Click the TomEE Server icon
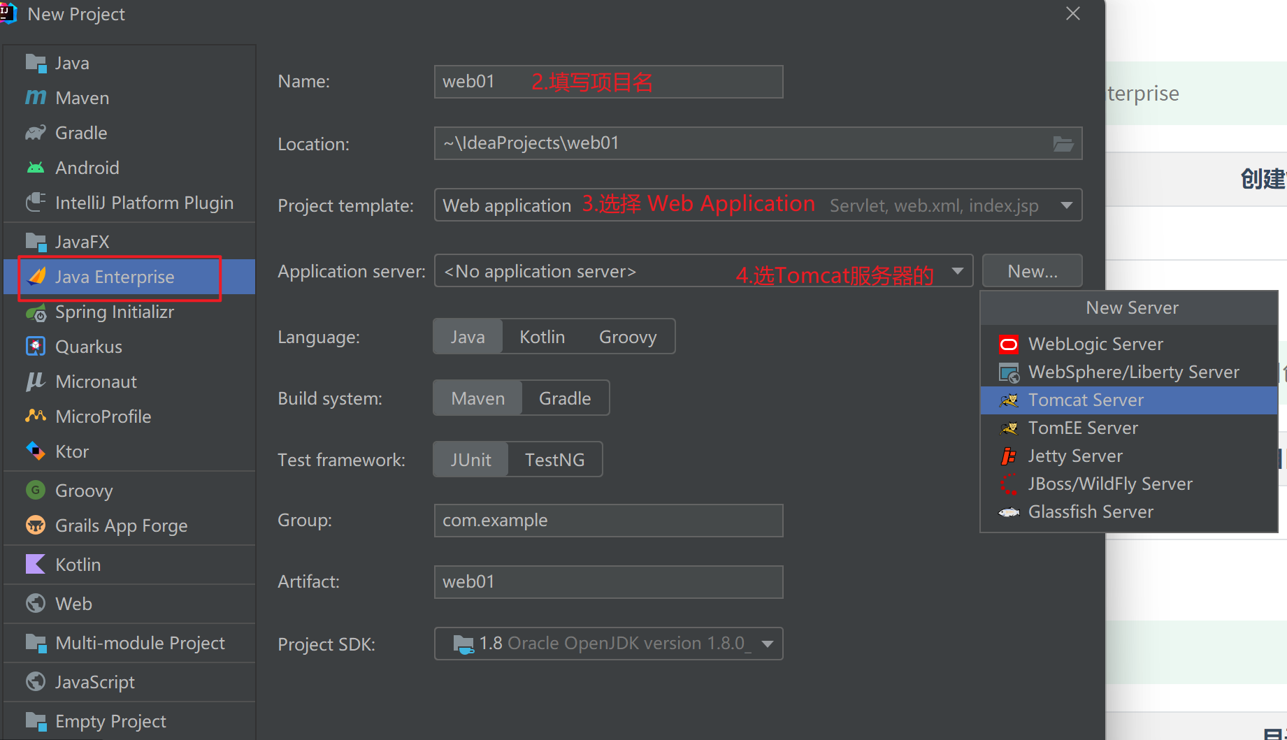Viewport: 1287px width, 740px height. 1009,428
